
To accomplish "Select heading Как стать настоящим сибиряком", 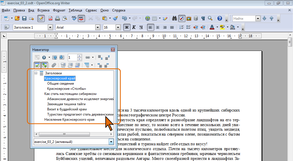I will pos(70,94).
